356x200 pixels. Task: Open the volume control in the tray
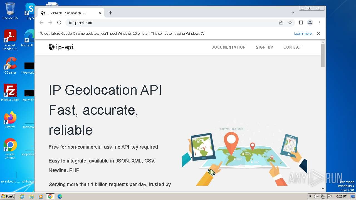click(316, 196)
